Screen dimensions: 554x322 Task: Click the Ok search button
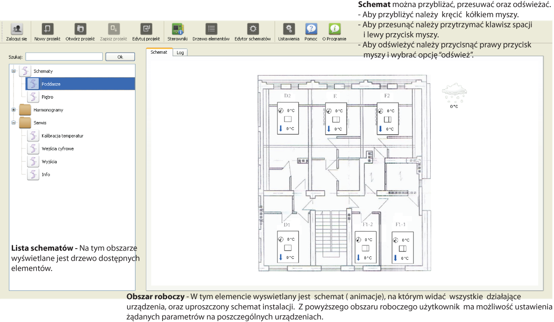click(120, 57)
